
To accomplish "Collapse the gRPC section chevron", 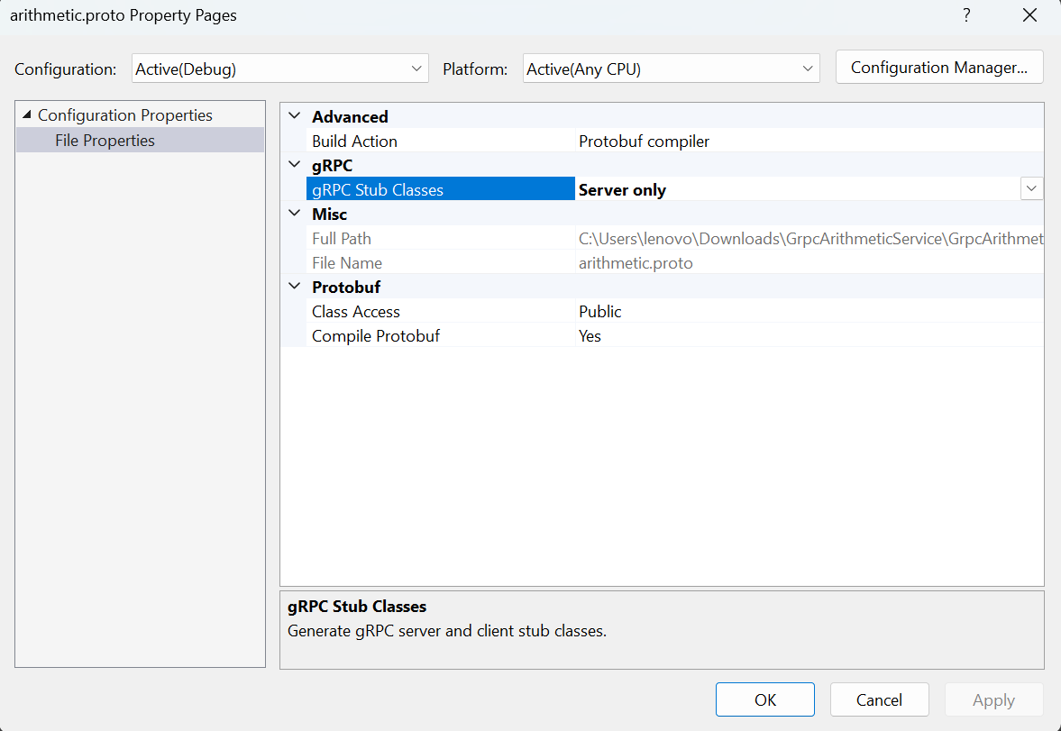I will [x=294, y=165].
